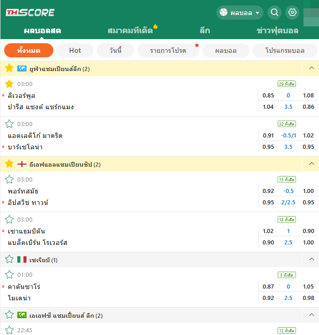Open the search magnifier icon

tap(274, 13)
